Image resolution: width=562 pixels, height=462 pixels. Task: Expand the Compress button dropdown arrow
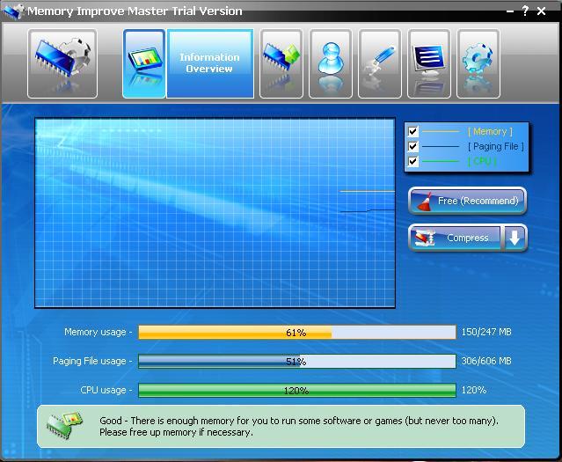pos(515,238)
